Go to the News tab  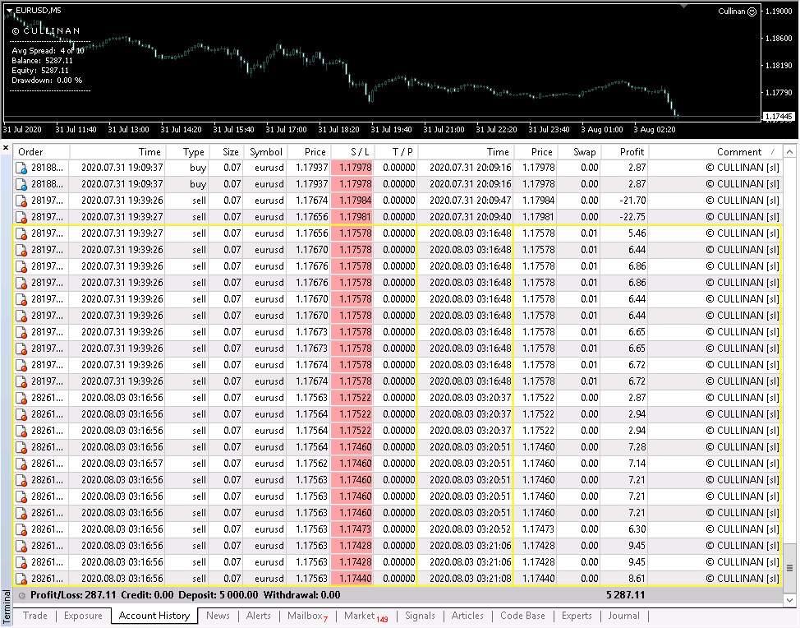pyautogui.click(x=218, y=616)
